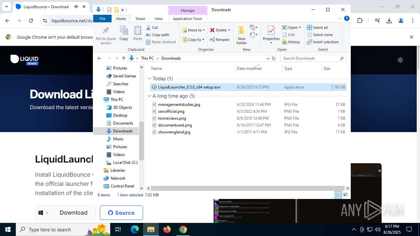The height and width of the screenshot is (236, 420).
Task: Switch to large icons view
Action: 345,195
